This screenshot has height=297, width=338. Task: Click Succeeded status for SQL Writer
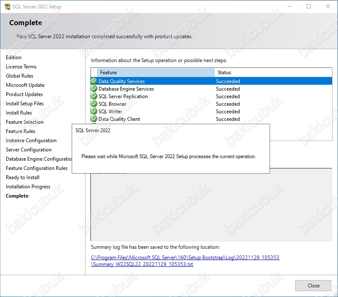pyautogui.click(x=228, y=112)
